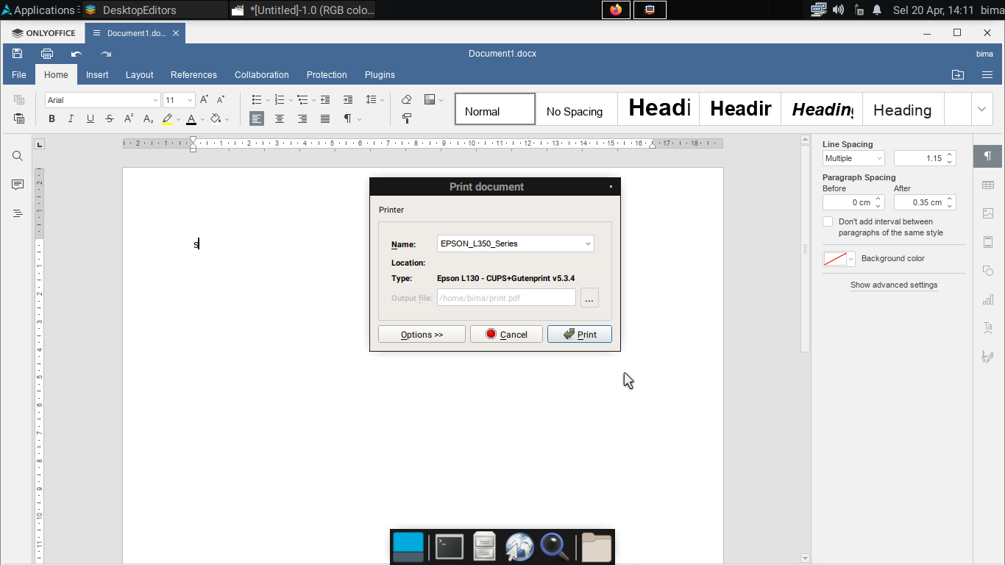
Task: Click Show advanced settings link
Action: 894,285
